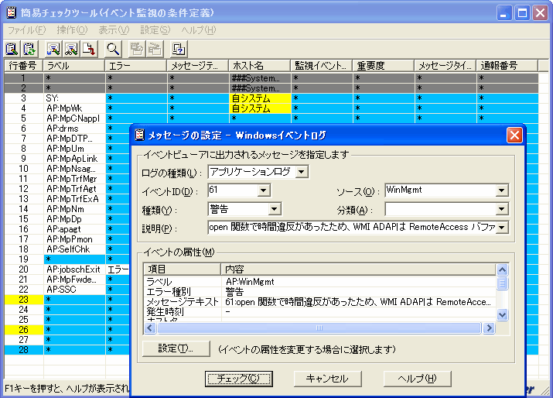Click the 説明 description text field
The width and height of the screenshot is (553, 398).
[x=351, y=228]
